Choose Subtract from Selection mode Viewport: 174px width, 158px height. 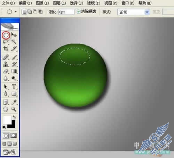click(35, 11)
